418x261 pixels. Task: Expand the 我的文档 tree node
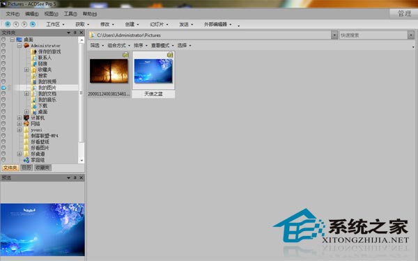(26, 93)
